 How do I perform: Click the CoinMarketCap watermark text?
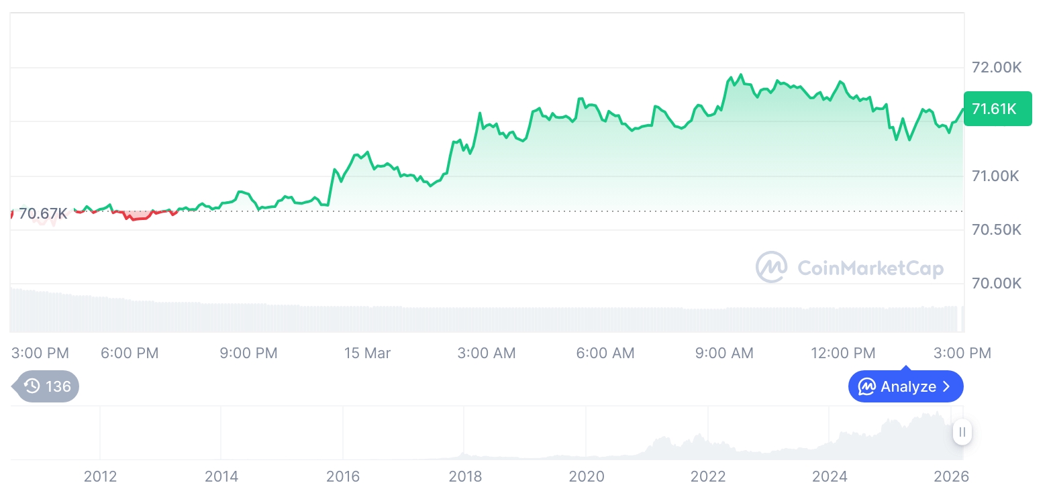point(870,268)
